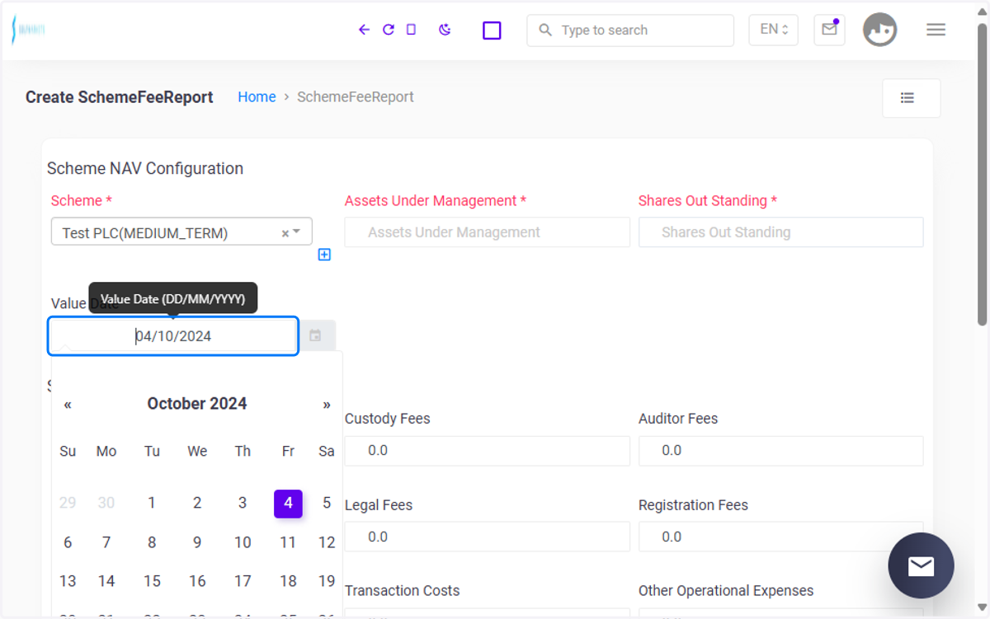Select October 13 in calendar
Viewport: 990px width, 619px height.
pos(68,581)
